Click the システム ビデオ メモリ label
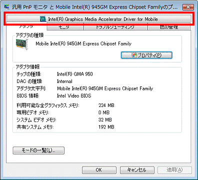 click(x=36, y=120)
